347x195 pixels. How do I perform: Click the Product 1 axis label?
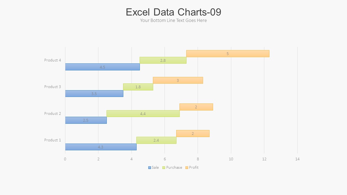tap(53, 140)
